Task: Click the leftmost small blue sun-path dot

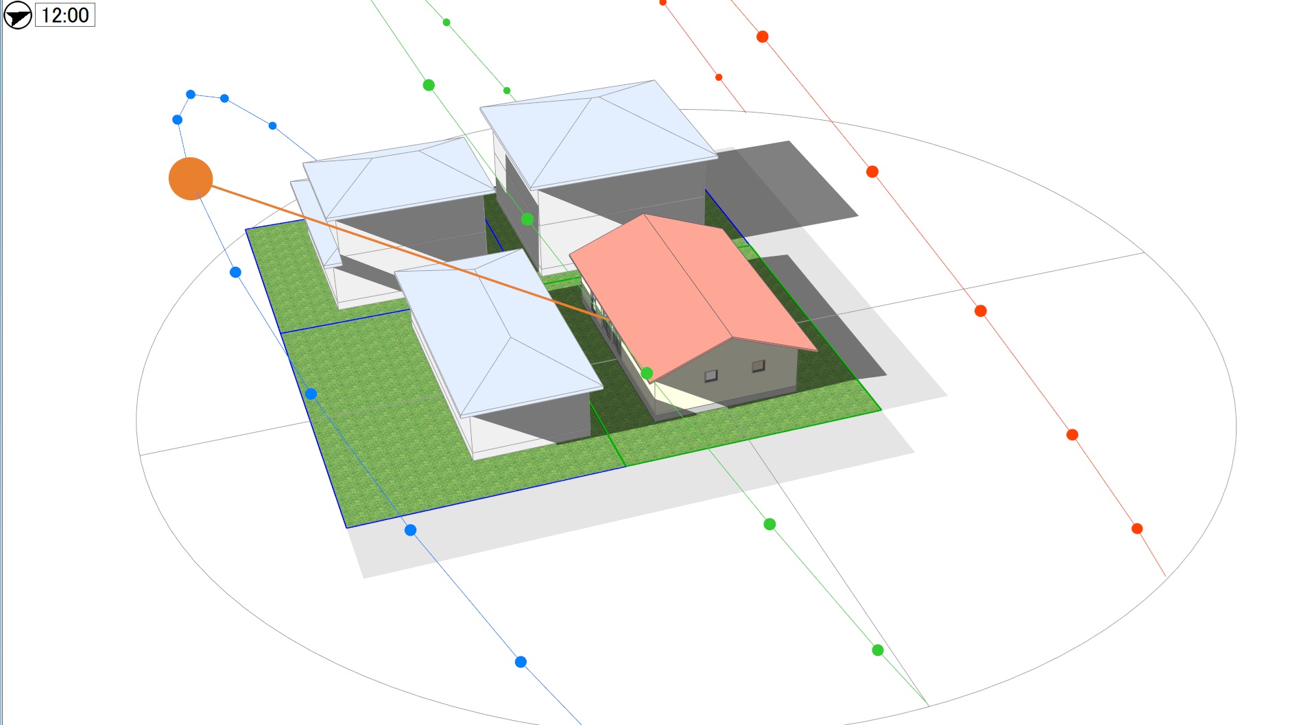Action: point(177,120)
